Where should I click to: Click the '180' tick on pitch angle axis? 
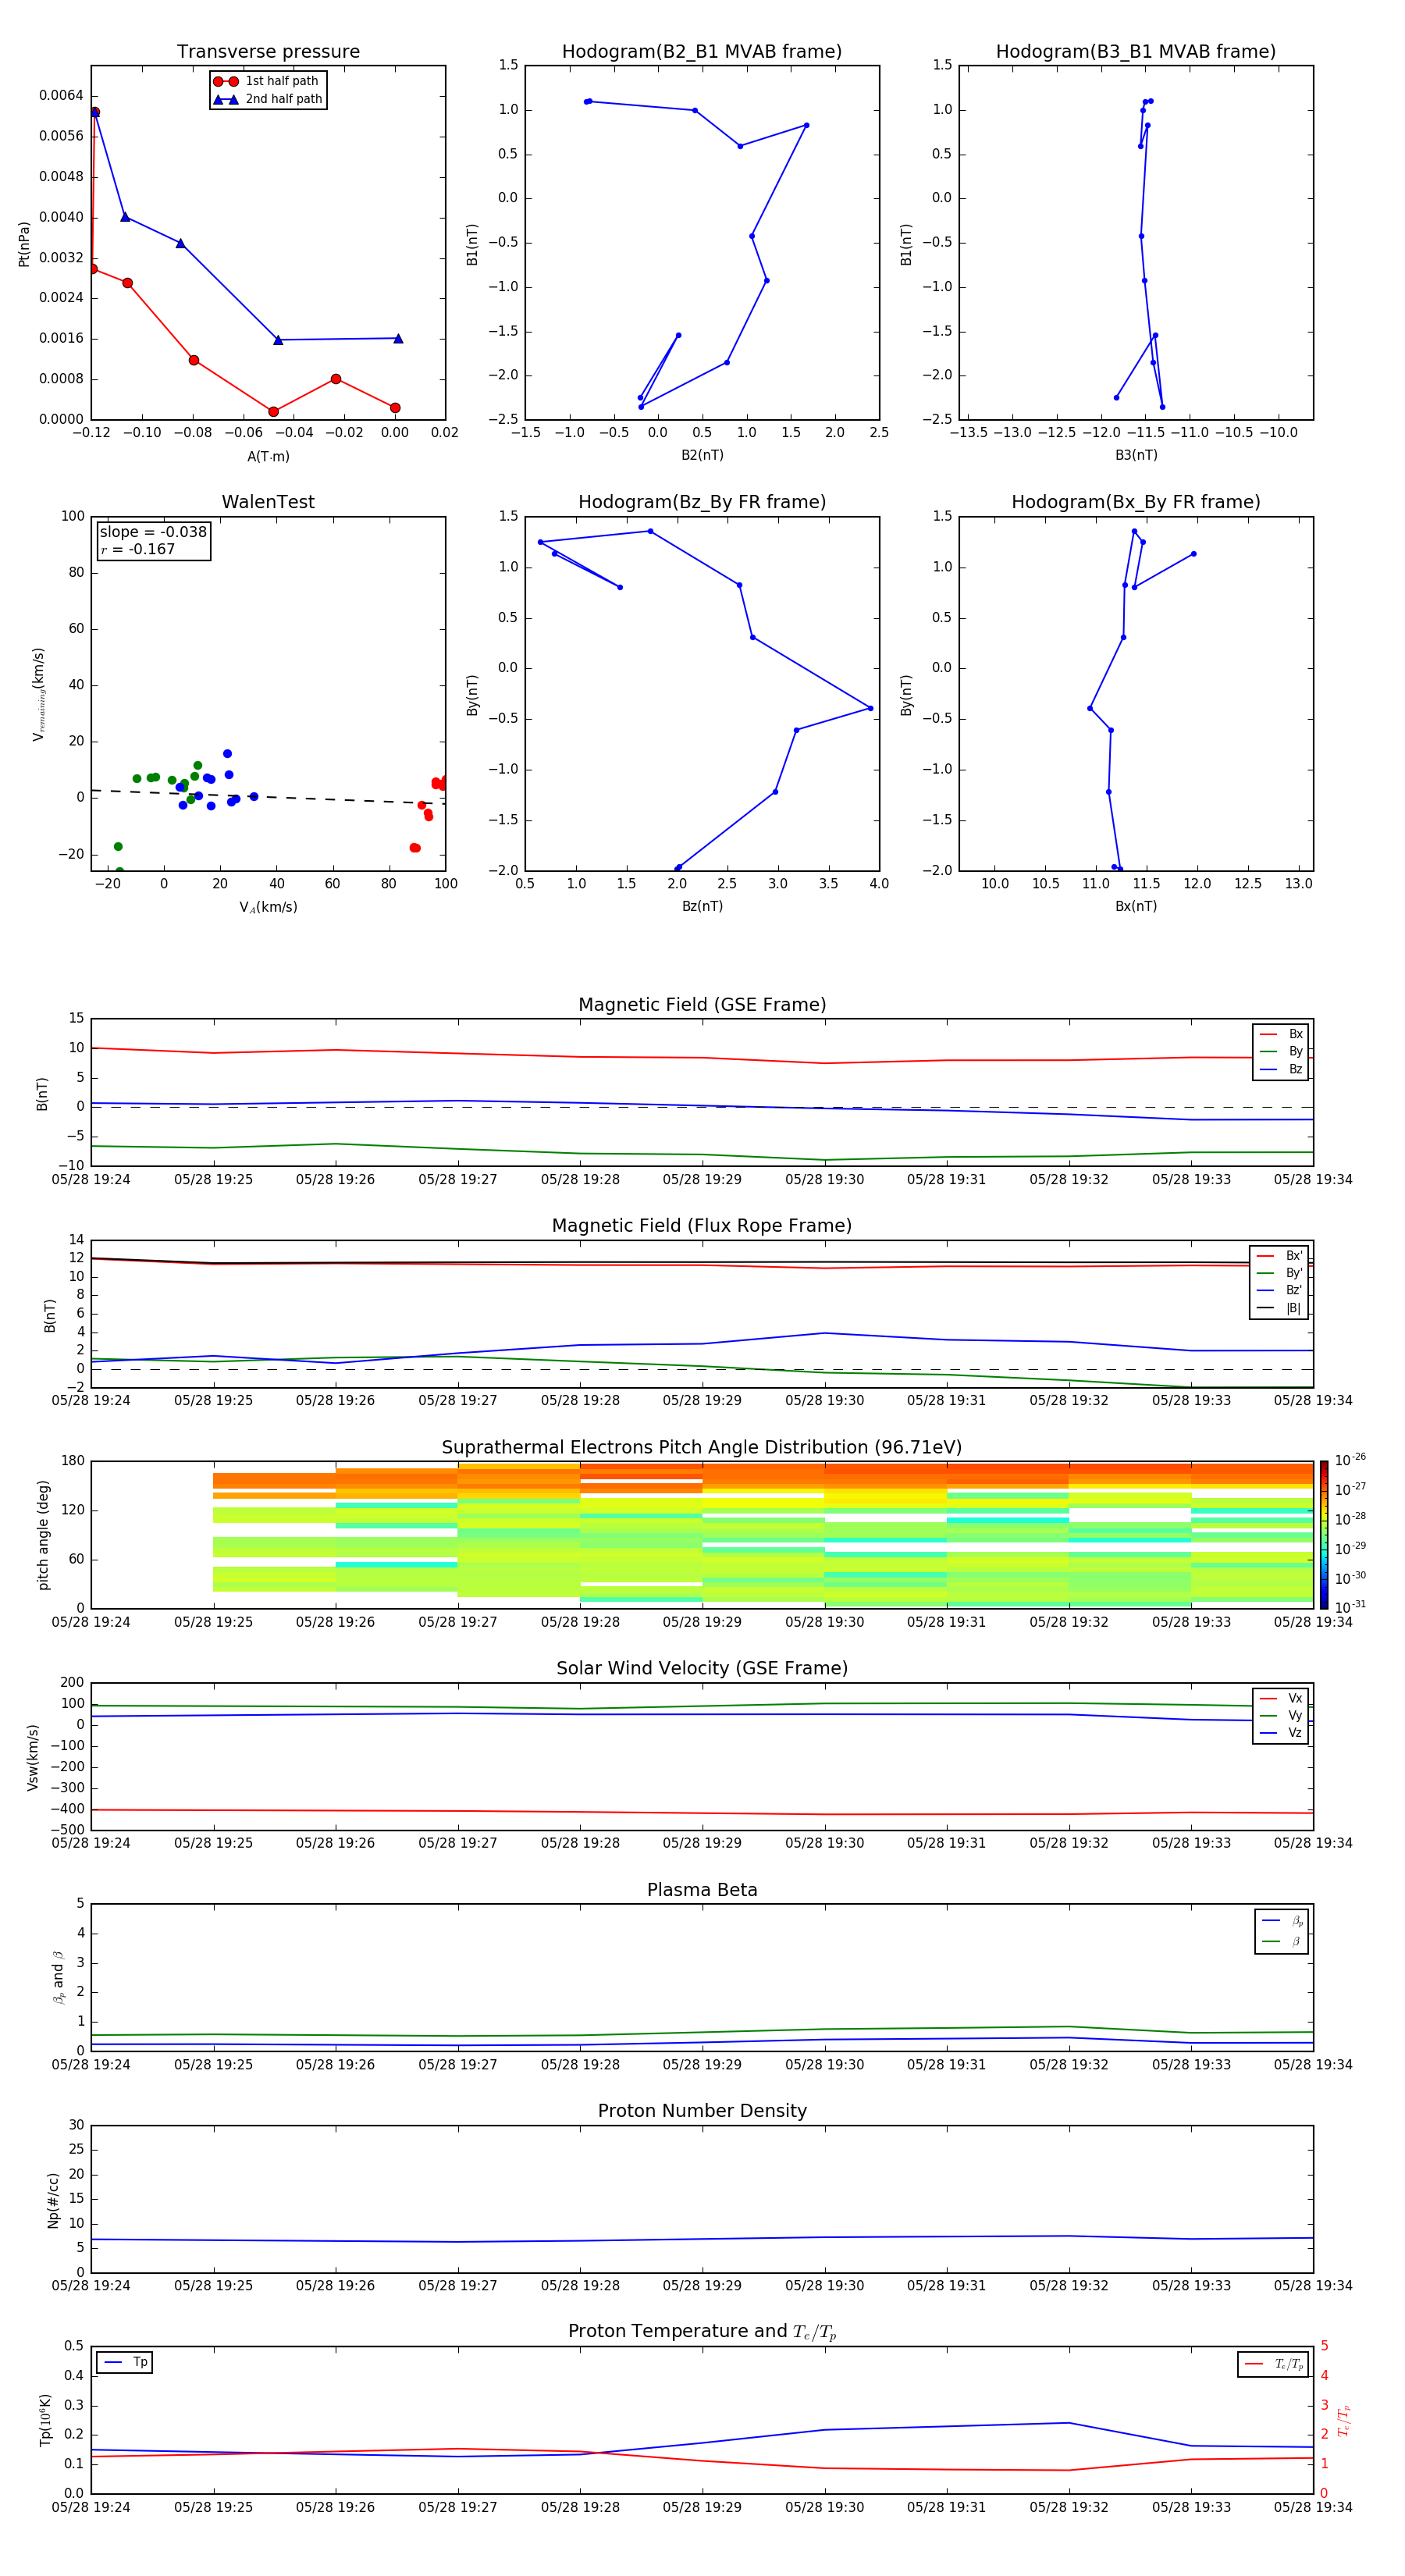point(73,1461)
